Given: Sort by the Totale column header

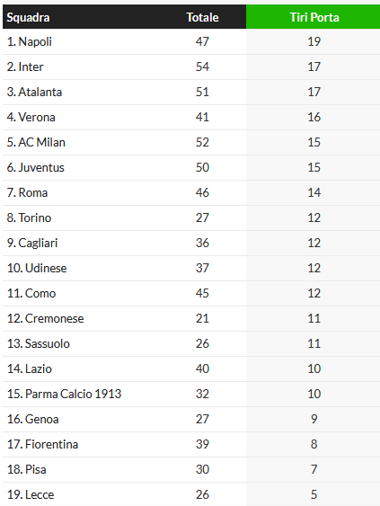Looking at the screenshot, I should coord(203,17).
